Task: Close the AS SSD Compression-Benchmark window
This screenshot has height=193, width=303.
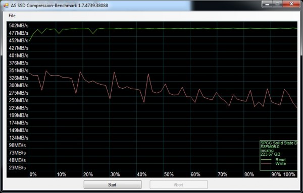Action: point(292,4)
